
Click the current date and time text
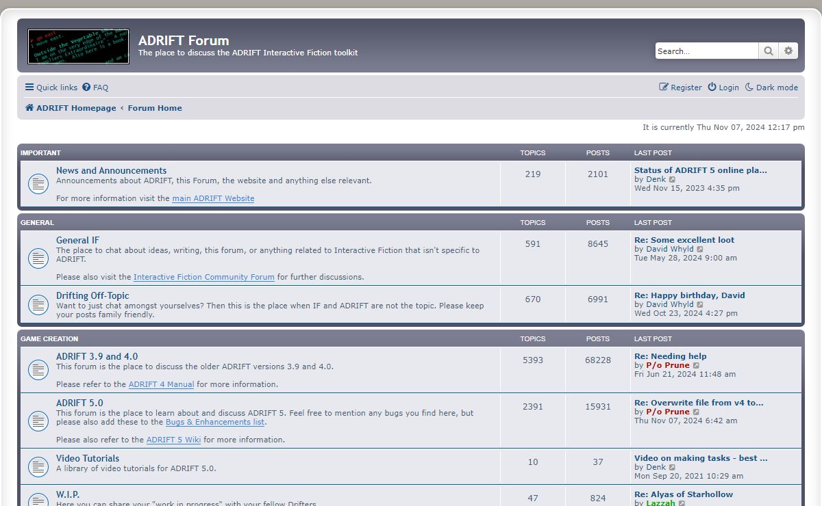click(x=723, y=128)
